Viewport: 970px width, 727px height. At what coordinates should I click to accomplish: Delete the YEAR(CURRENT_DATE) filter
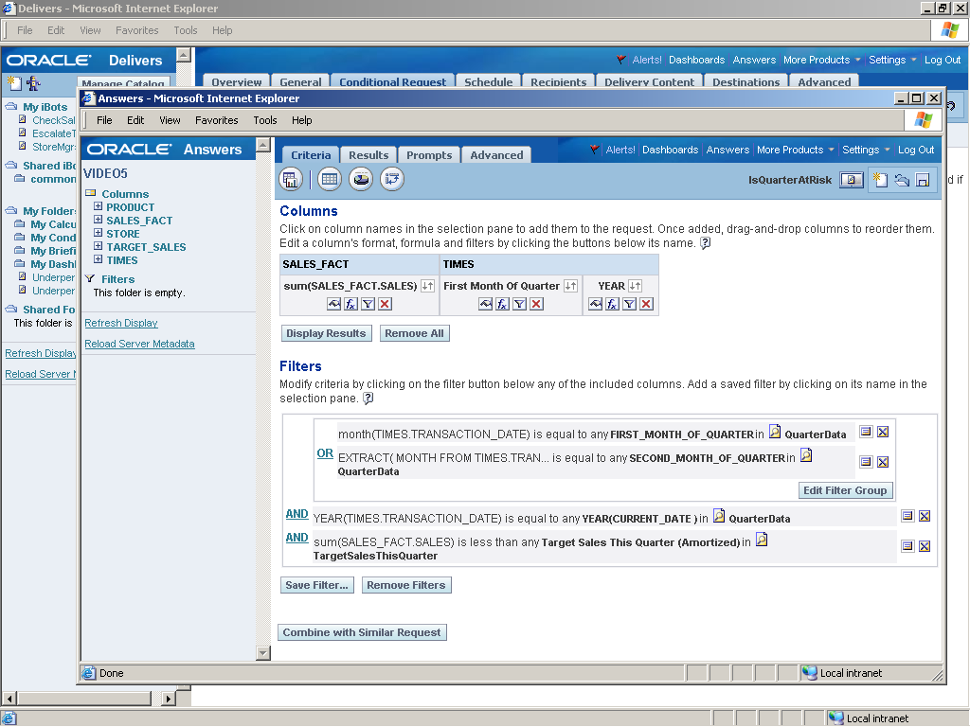click(925, 516)
